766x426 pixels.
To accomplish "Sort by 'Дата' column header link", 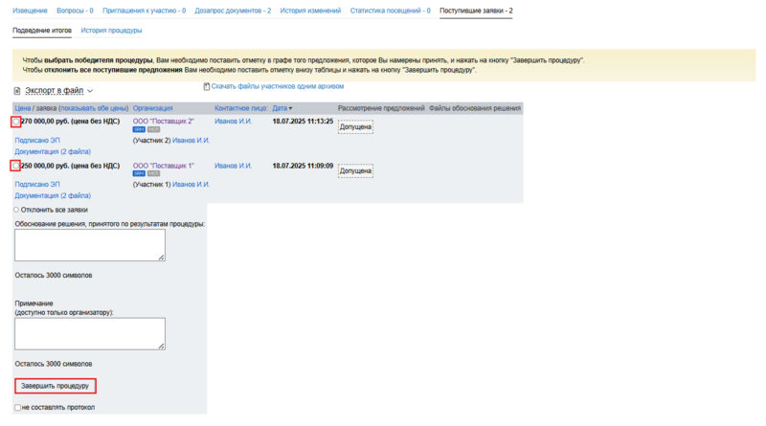I will coord(280,108).
